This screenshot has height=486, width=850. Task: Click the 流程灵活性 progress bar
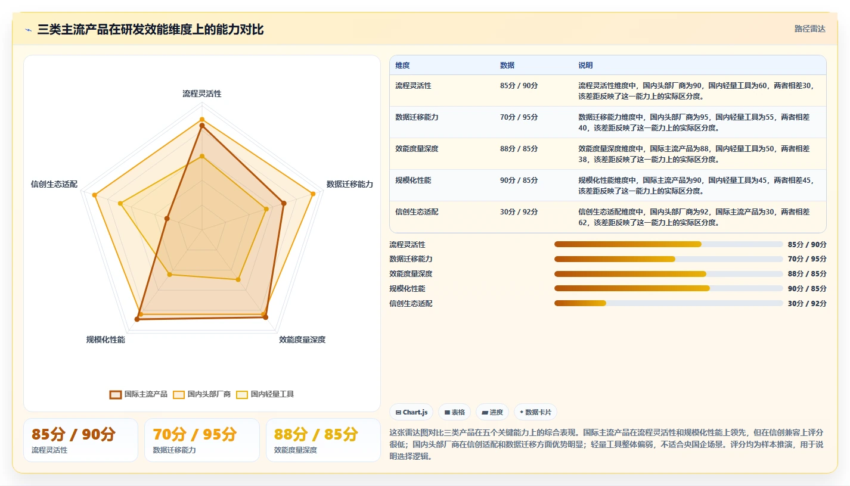coord(668,244)
